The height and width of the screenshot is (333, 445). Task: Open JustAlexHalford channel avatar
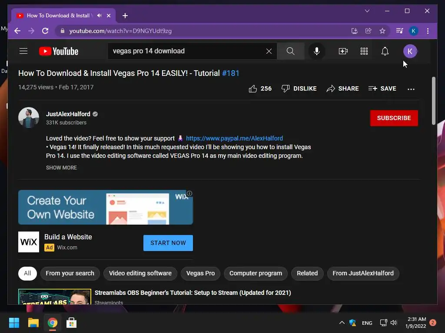(29, 118)
